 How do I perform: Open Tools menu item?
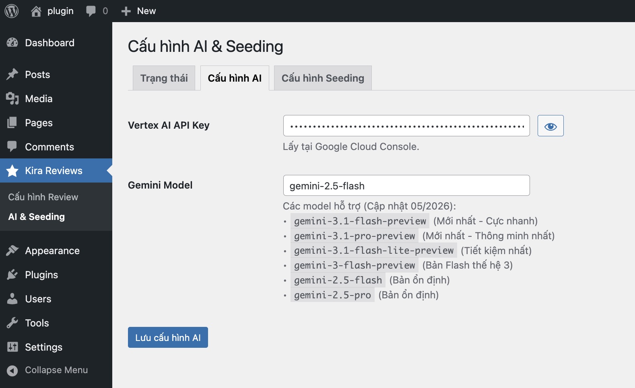coord(56,323)
